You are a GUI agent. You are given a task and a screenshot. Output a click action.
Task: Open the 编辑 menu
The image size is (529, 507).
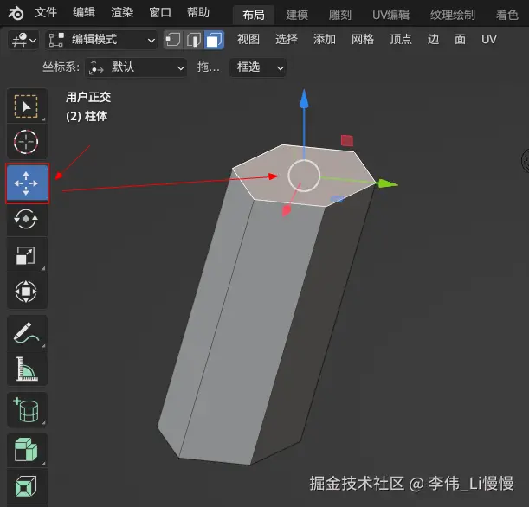pos(84,13)
